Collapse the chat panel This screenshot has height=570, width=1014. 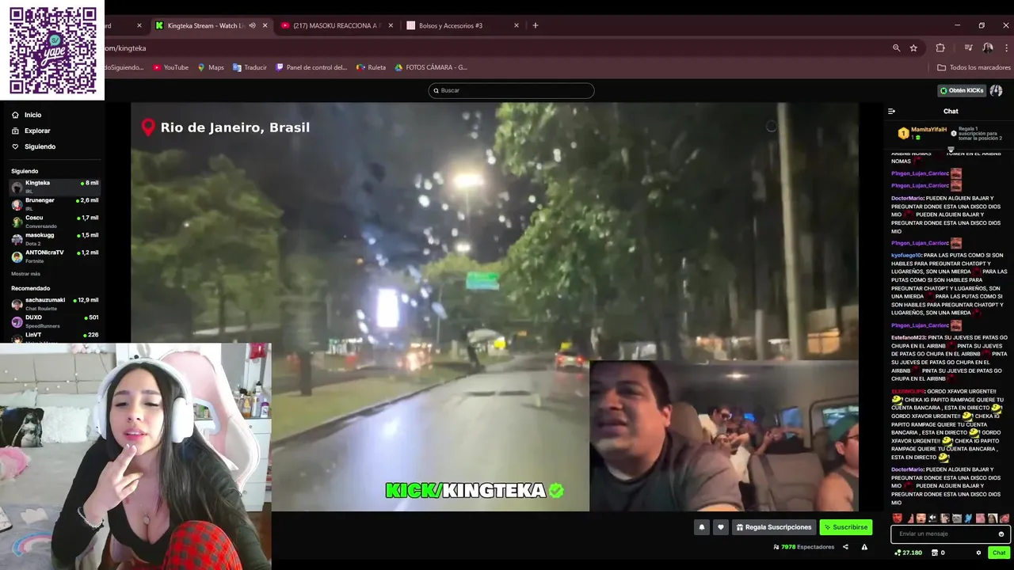891,112
